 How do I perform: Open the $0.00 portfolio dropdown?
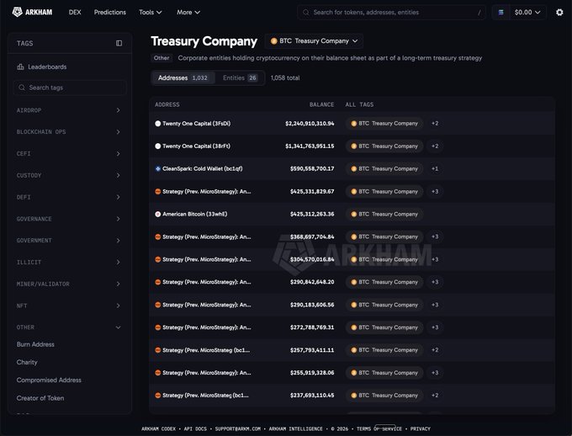[x=527, y=13]
